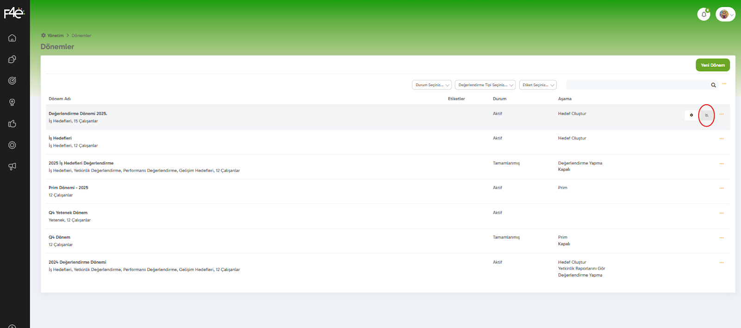741x328 pixels.
Task: Click the chart report icon circled in red
Action: [x=706, y=115]
